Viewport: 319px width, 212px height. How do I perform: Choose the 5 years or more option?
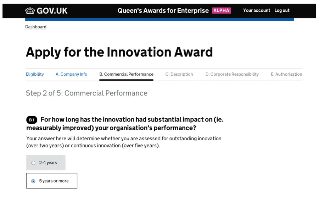click(x=34, y=181)
